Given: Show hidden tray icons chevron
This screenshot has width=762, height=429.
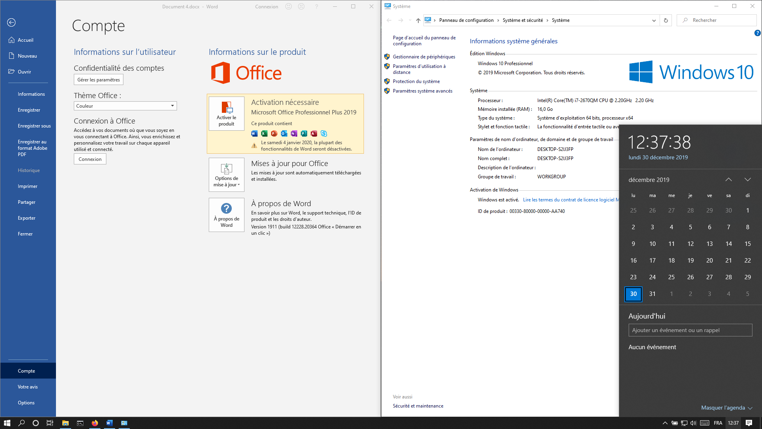Looking at the screenshot, I should pyautogui.click(x=665, y=423).
